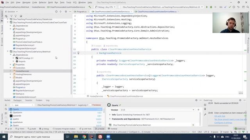This screenshot has height=140, width=250.
Task: Click the lightbulb quick-fix icon on line 13
Action: pyautogui.click(x=78, y=53)
